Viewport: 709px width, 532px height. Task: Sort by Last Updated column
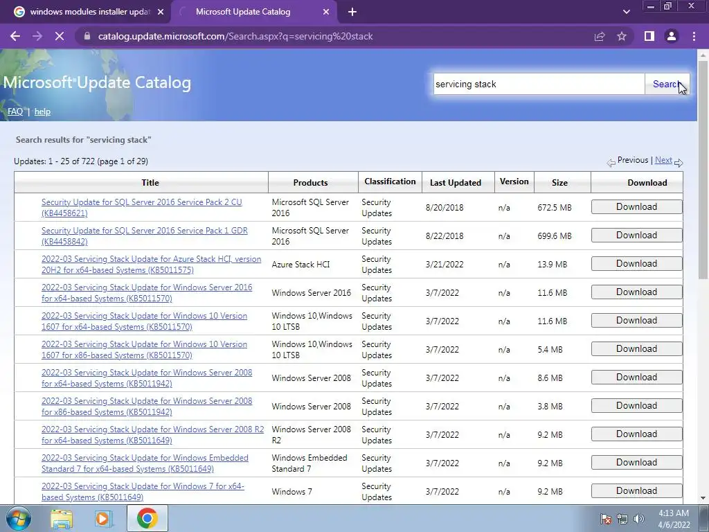(x=456, y=183)
